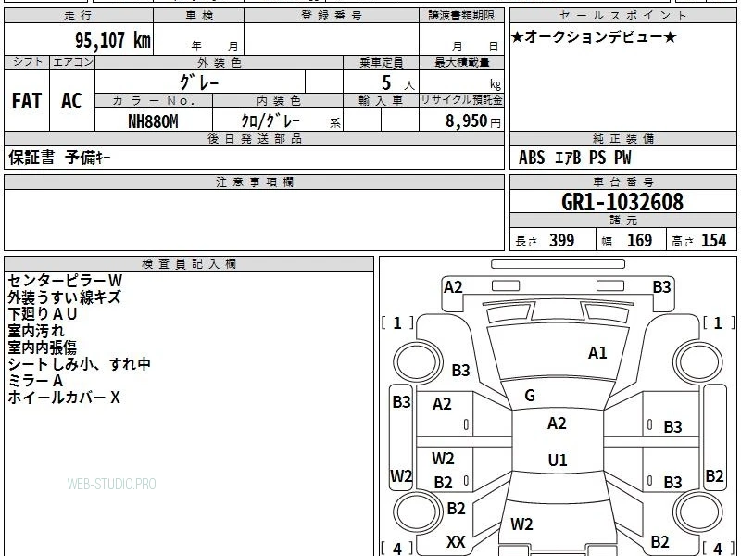The image size is (741, 556).
Task: Click the PW equipment entry
Action: coord(622,158)
